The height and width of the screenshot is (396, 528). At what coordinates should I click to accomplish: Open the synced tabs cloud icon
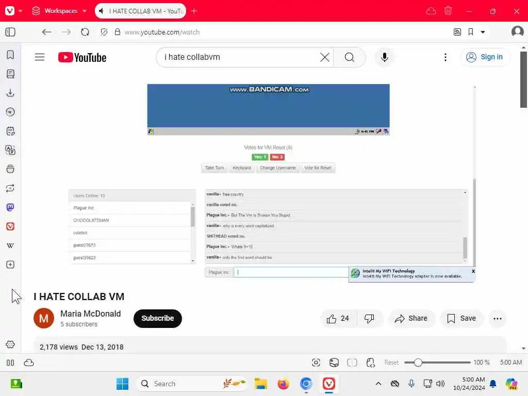click(431, 11)
